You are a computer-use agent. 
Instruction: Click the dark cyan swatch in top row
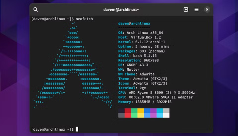pyautogui.click(x=160, y=110)
